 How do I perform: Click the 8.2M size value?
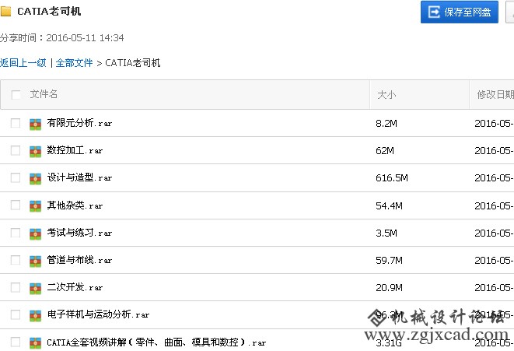pos(386,123)
